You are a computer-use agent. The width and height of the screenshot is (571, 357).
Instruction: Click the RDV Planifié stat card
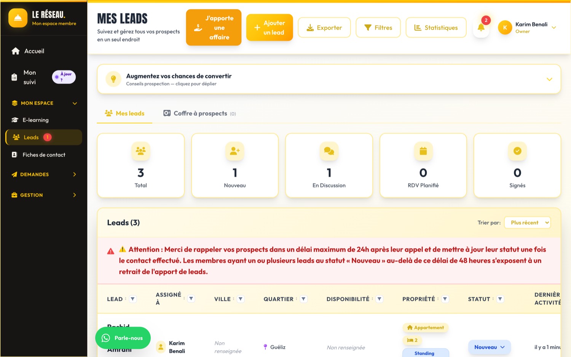[423, 165]
